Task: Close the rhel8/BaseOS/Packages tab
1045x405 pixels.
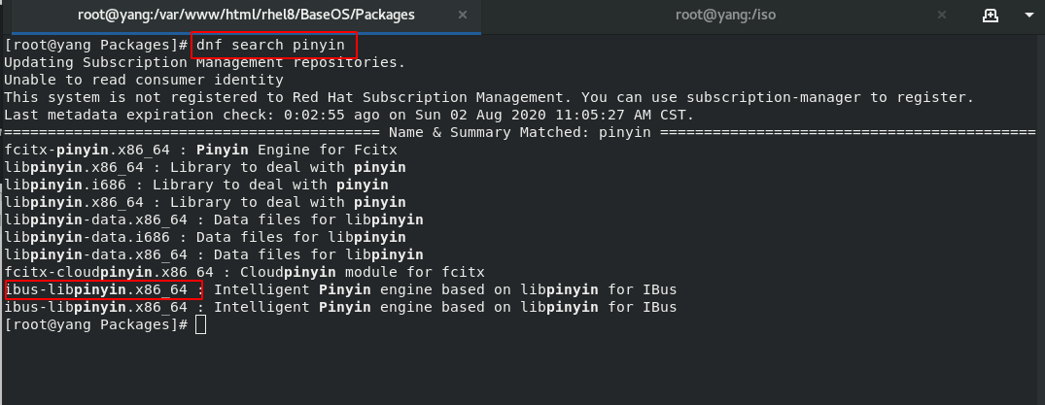Action: pyautogui.click(x=463, y=15)
